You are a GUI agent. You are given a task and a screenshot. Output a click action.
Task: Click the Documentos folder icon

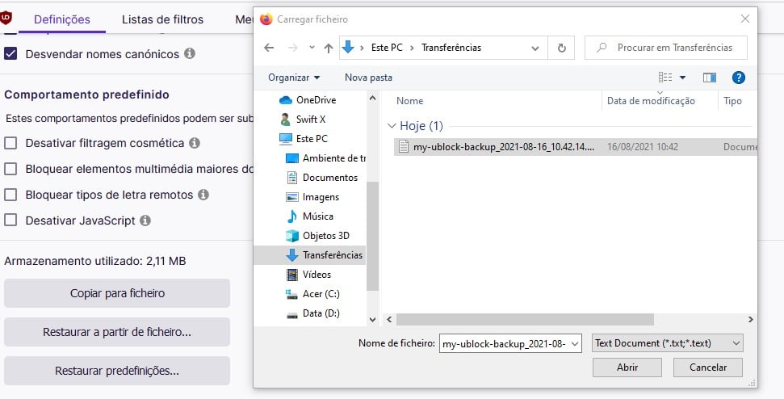click(292, 178)
